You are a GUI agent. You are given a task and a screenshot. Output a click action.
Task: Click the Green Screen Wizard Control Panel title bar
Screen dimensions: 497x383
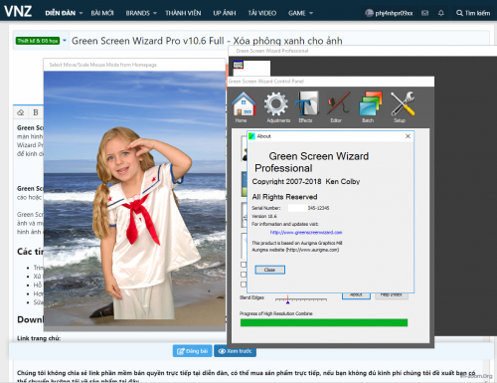[331, 82]
